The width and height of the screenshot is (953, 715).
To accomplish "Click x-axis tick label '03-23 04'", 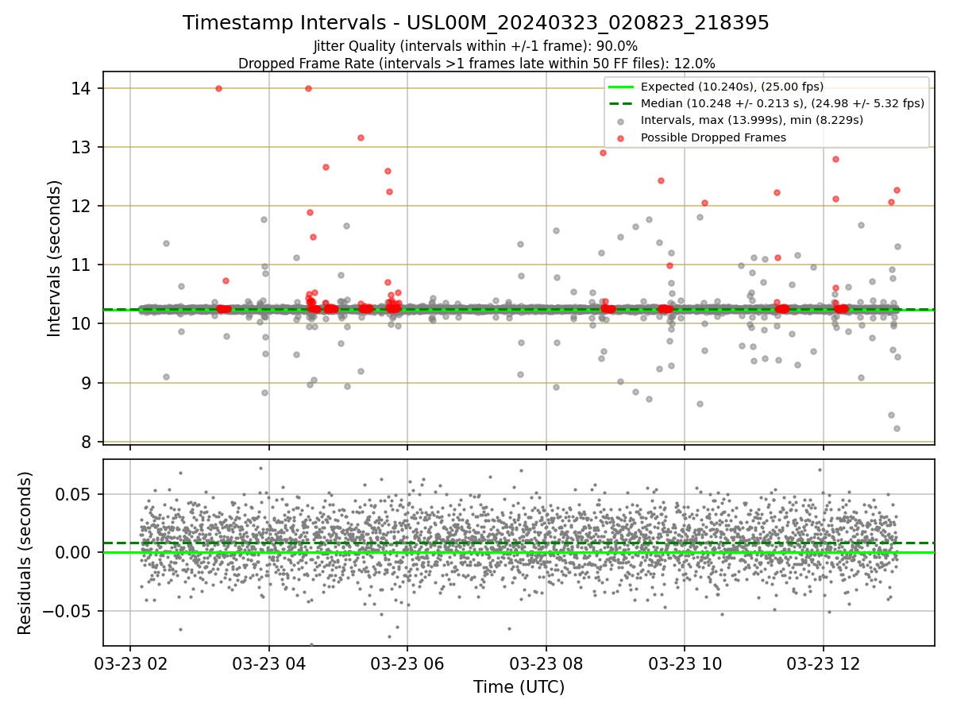I will (268, 663).
